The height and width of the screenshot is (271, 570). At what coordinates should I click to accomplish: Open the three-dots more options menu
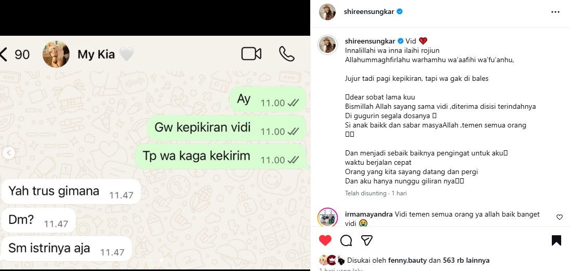(x=555, y=12)
